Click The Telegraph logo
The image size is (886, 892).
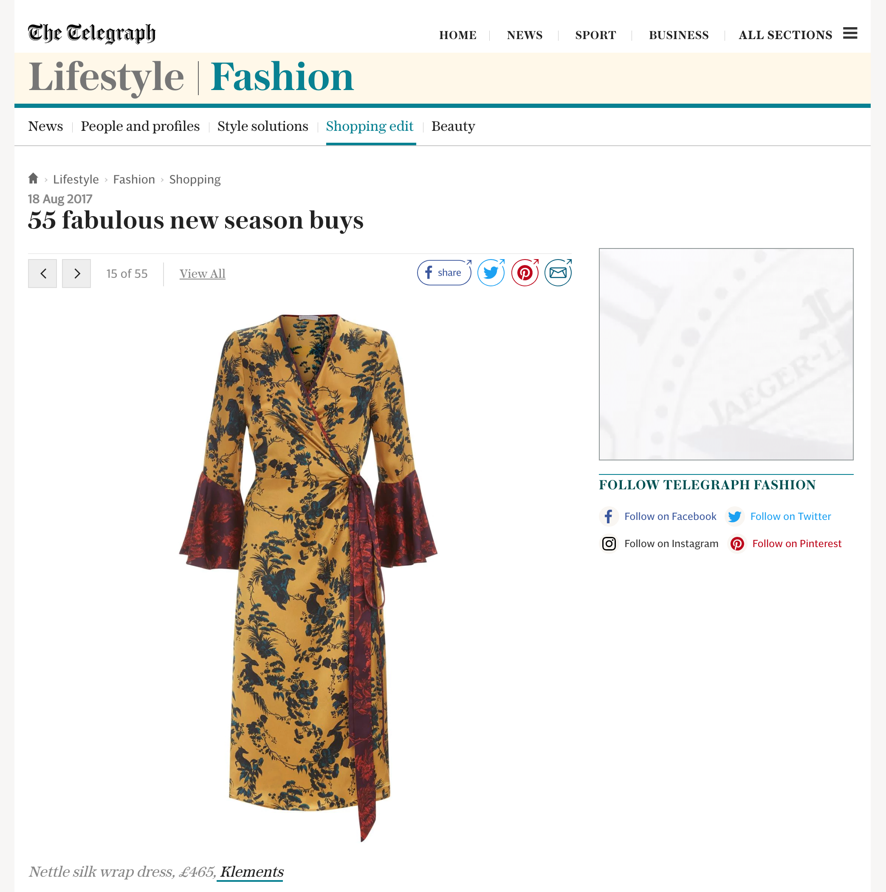click(x=91, y=33)
